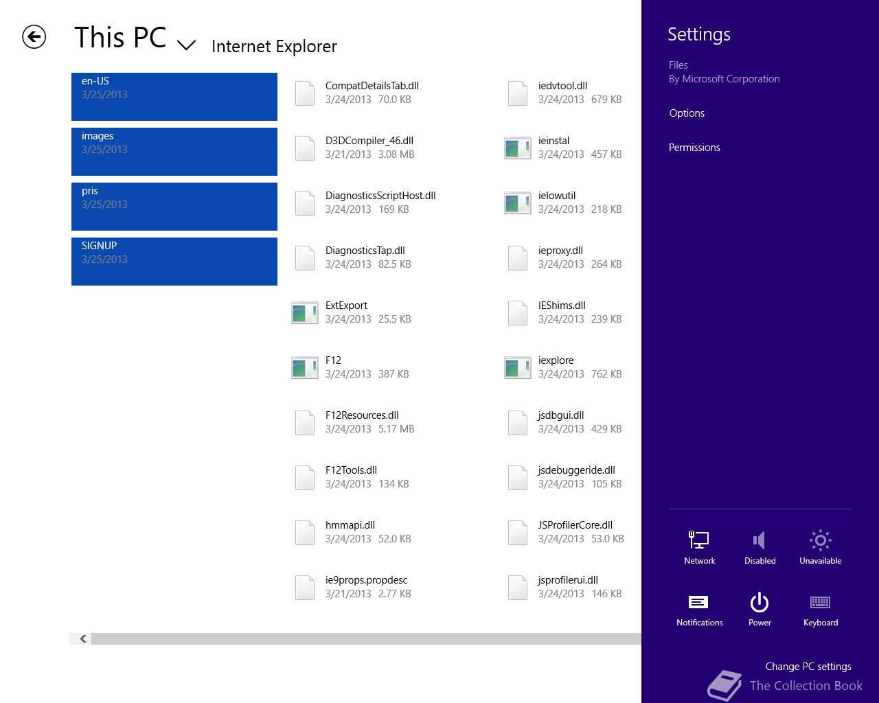Click the ieinstal file name
Viewport: 879px width, 703px height.
(553, 141)
